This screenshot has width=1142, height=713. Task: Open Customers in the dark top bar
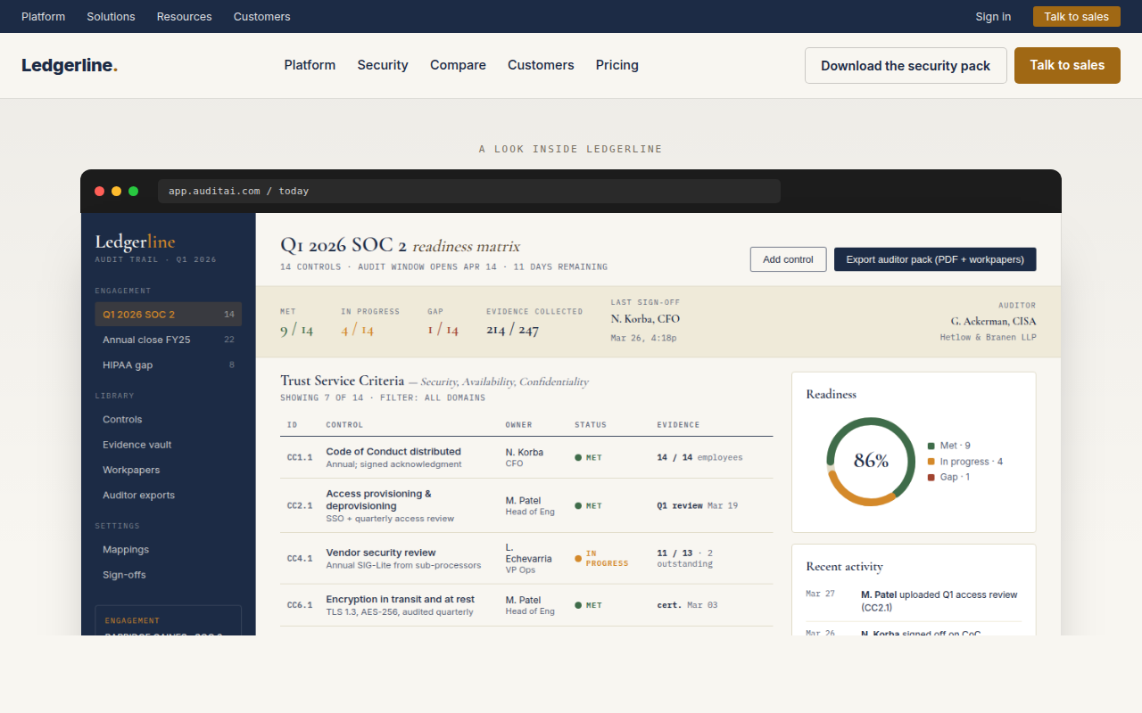coord(261,16)
